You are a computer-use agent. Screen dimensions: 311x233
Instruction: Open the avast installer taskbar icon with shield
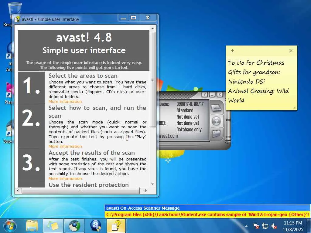click(96, 226)
